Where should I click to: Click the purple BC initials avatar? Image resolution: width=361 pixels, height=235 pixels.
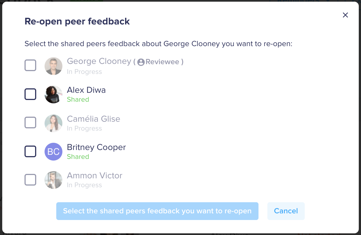coord(53,152)
